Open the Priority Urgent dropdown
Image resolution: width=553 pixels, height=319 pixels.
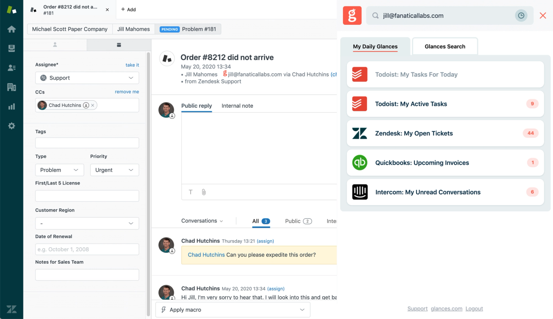click(114, 170)
